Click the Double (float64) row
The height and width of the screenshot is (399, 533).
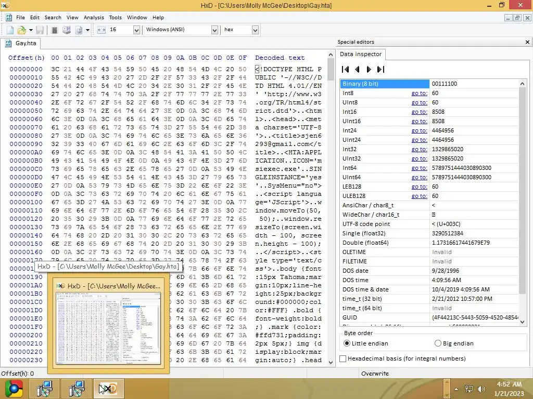coord(429,243)
